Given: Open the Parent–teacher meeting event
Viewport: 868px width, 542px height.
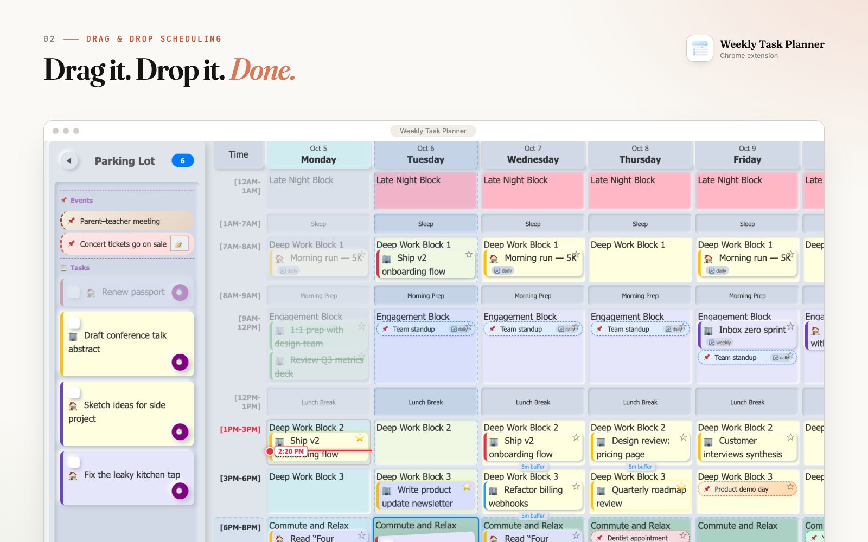Looking at the screenshot, I should click(127, 221).
